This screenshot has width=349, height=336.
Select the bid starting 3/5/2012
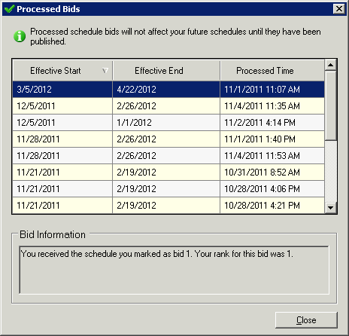(168, 90)
